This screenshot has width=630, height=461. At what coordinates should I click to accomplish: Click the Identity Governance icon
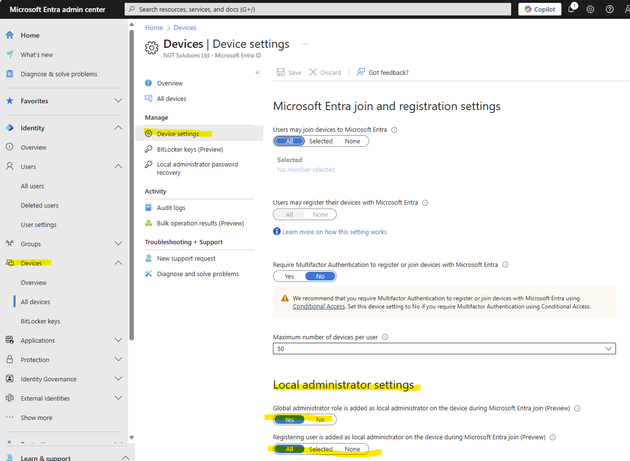[x=10, y=379]
